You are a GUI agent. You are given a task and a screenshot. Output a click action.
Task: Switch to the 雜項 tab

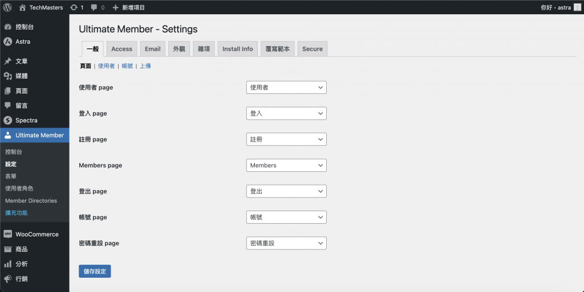pyautogui.click(x=204, y=49)
